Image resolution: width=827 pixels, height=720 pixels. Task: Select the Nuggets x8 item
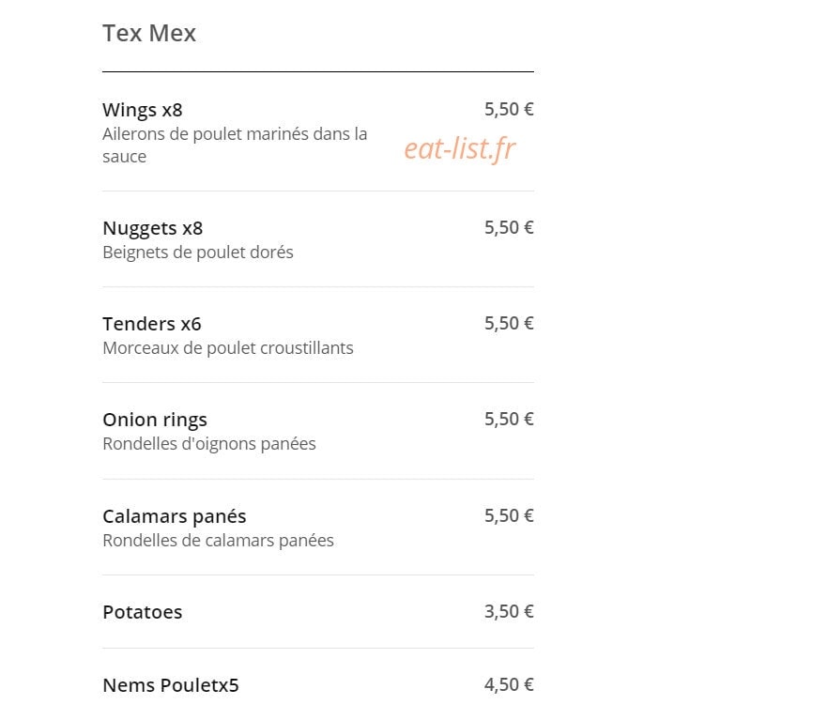point(152,228)
